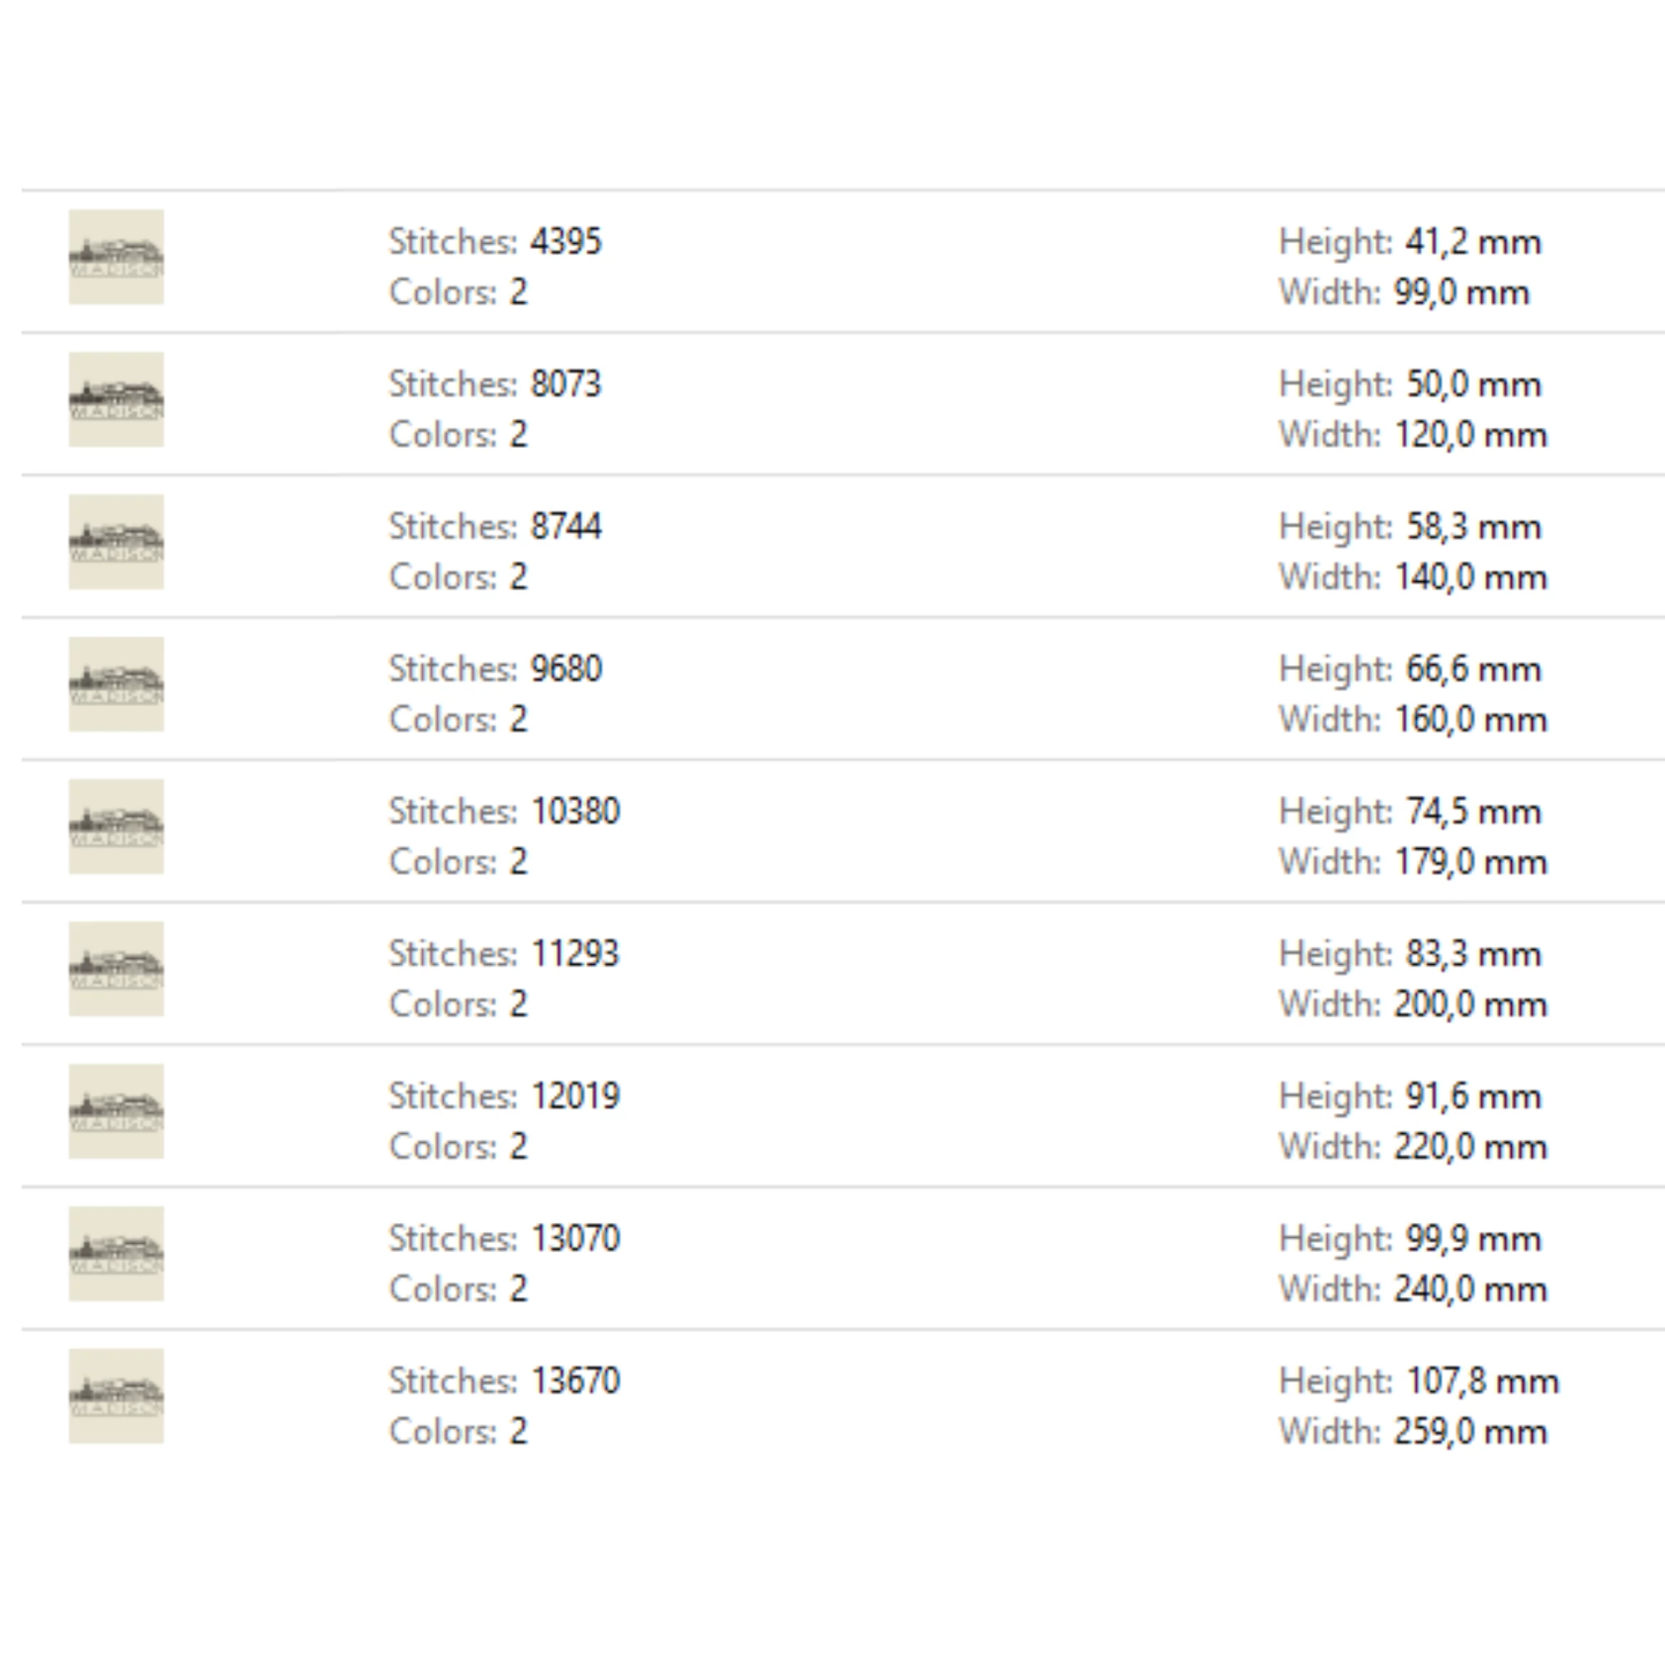
Task: Select the thumbnail next to Stitches 11293
Action: tap(117, 969)
